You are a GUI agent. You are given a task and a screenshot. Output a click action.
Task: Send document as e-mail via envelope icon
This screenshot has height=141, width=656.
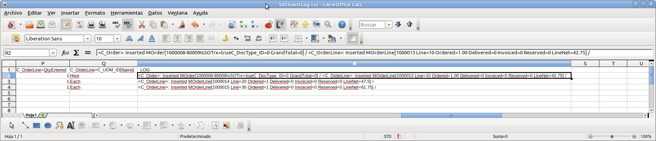coord(52,24)
